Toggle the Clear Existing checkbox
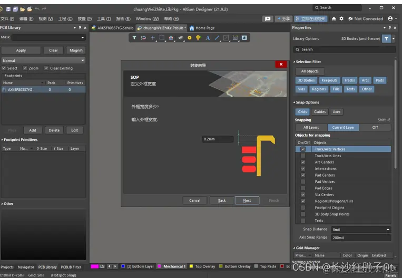 click(46, 68)
